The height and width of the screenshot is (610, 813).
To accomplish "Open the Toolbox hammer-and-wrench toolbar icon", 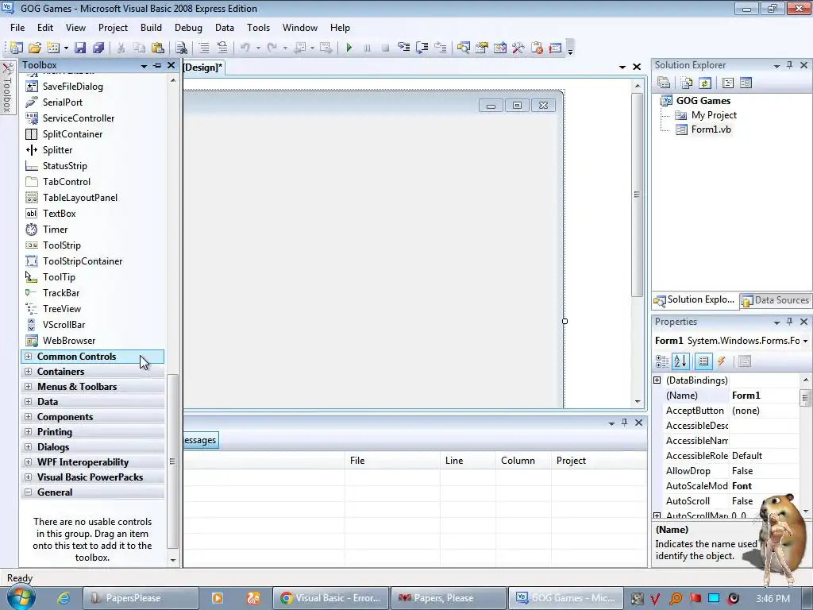I will click(x=518, y=48).
